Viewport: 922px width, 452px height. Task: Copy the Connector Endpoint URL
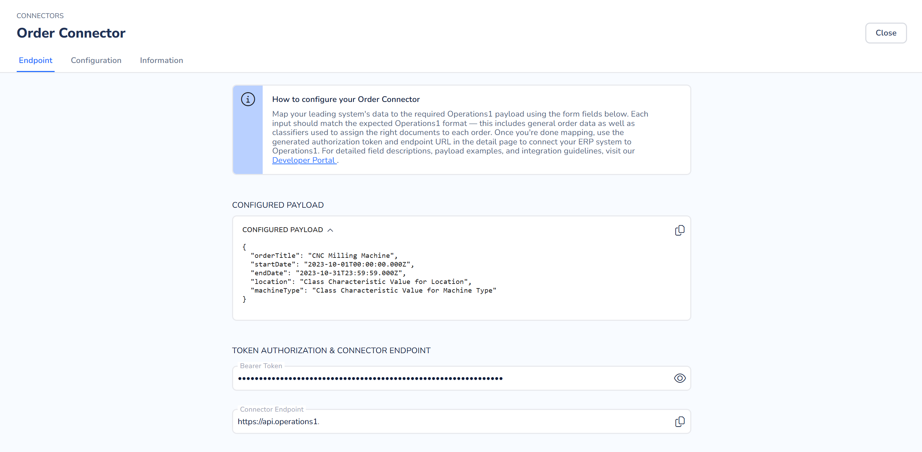point(679,422)
